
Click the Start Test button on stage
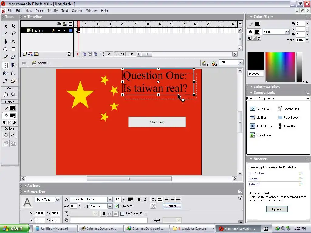(x=157, y=122)
